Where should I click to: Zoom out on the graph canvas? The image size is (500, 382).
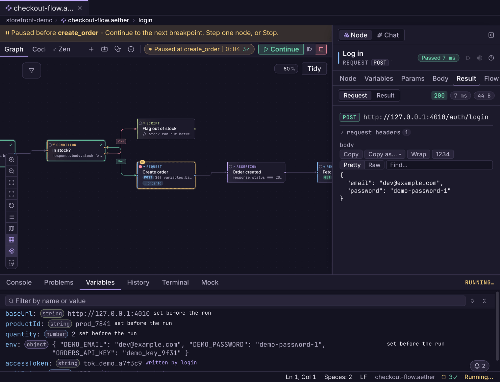click(12, 171)
